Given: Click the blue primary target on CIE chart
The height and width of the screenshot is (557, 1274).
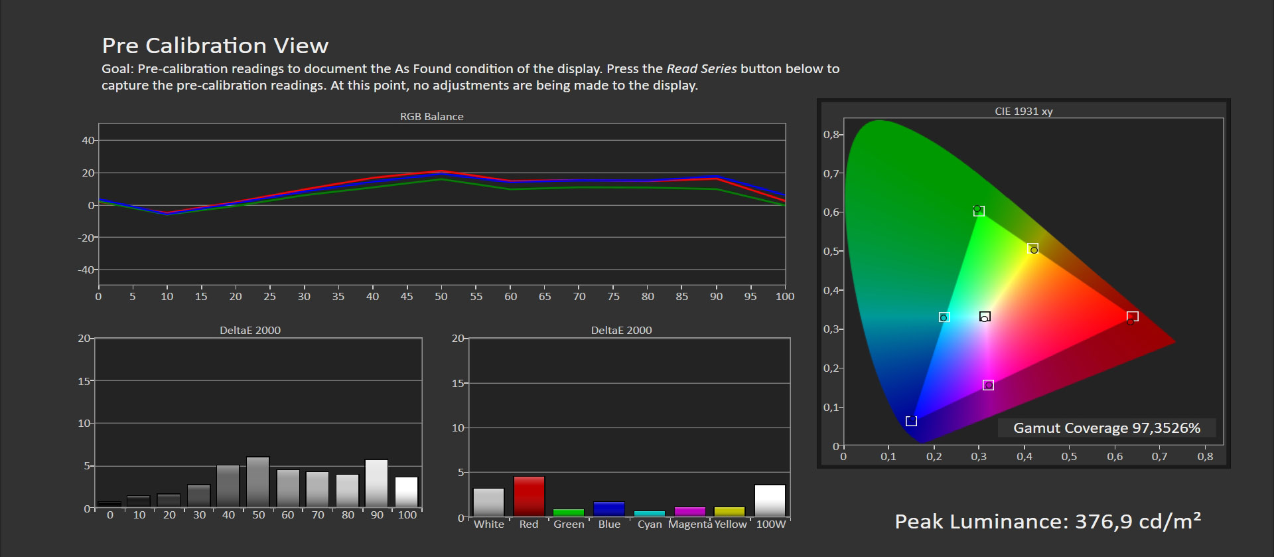Looking at the screenshot, I should (x=911, y=421).
